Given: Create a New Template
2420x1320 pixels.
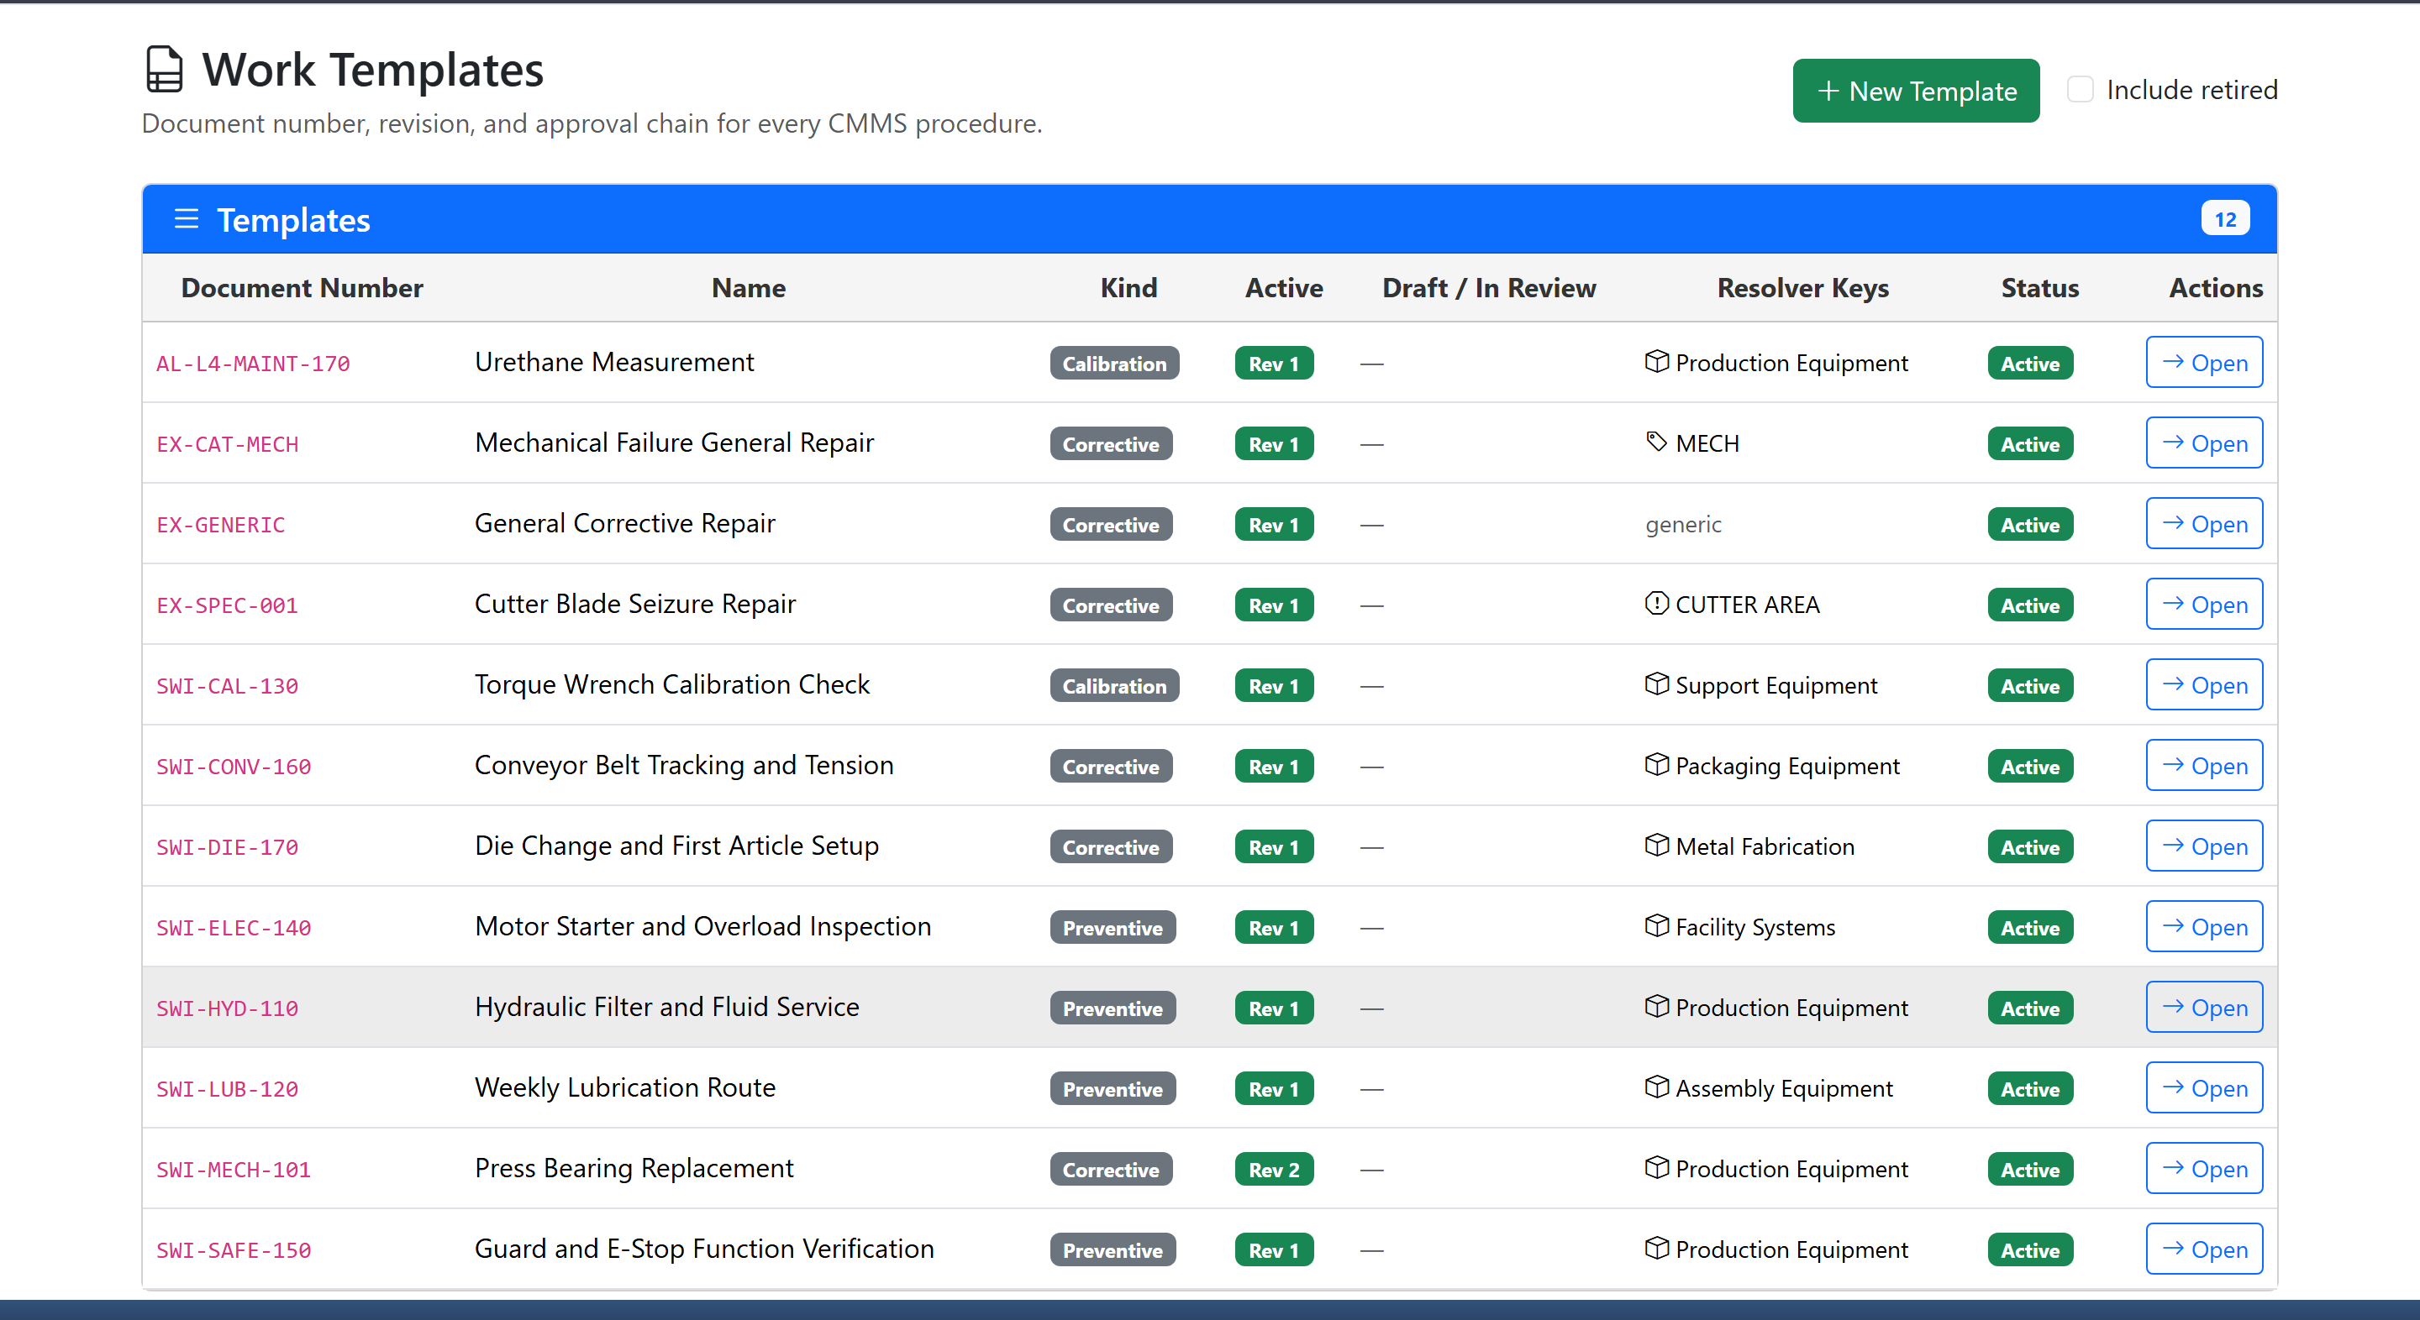Looking at the screenshot, I should pyautogui.click(x=1916, y=91).
